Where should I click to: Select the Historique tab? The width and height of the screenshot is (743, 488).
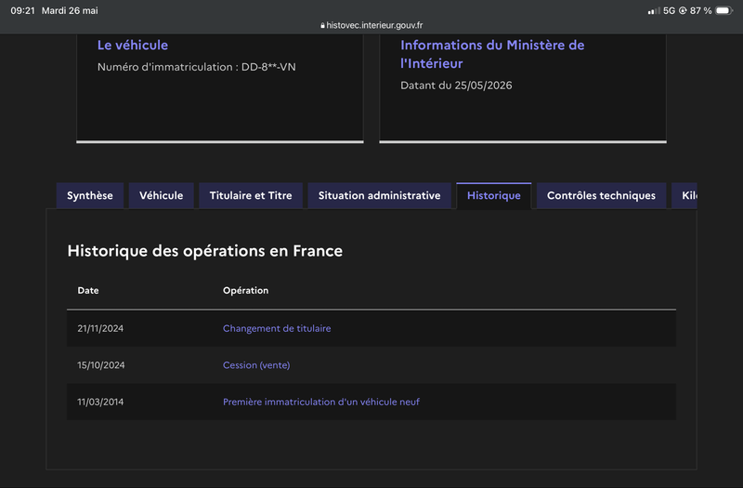pos(494,195)
